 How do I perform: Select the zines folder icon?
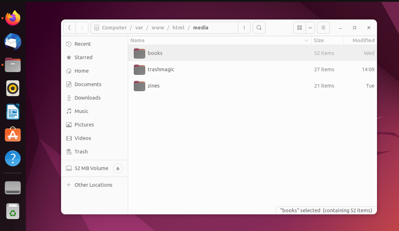coord(140,86)
